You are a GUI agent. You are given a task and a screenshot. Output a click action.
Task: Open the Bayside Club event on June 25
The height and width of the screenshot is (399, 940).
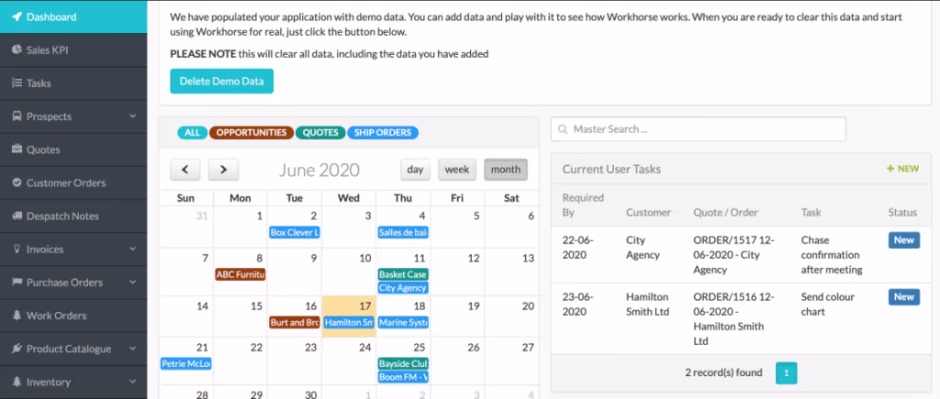pos(403,363)
